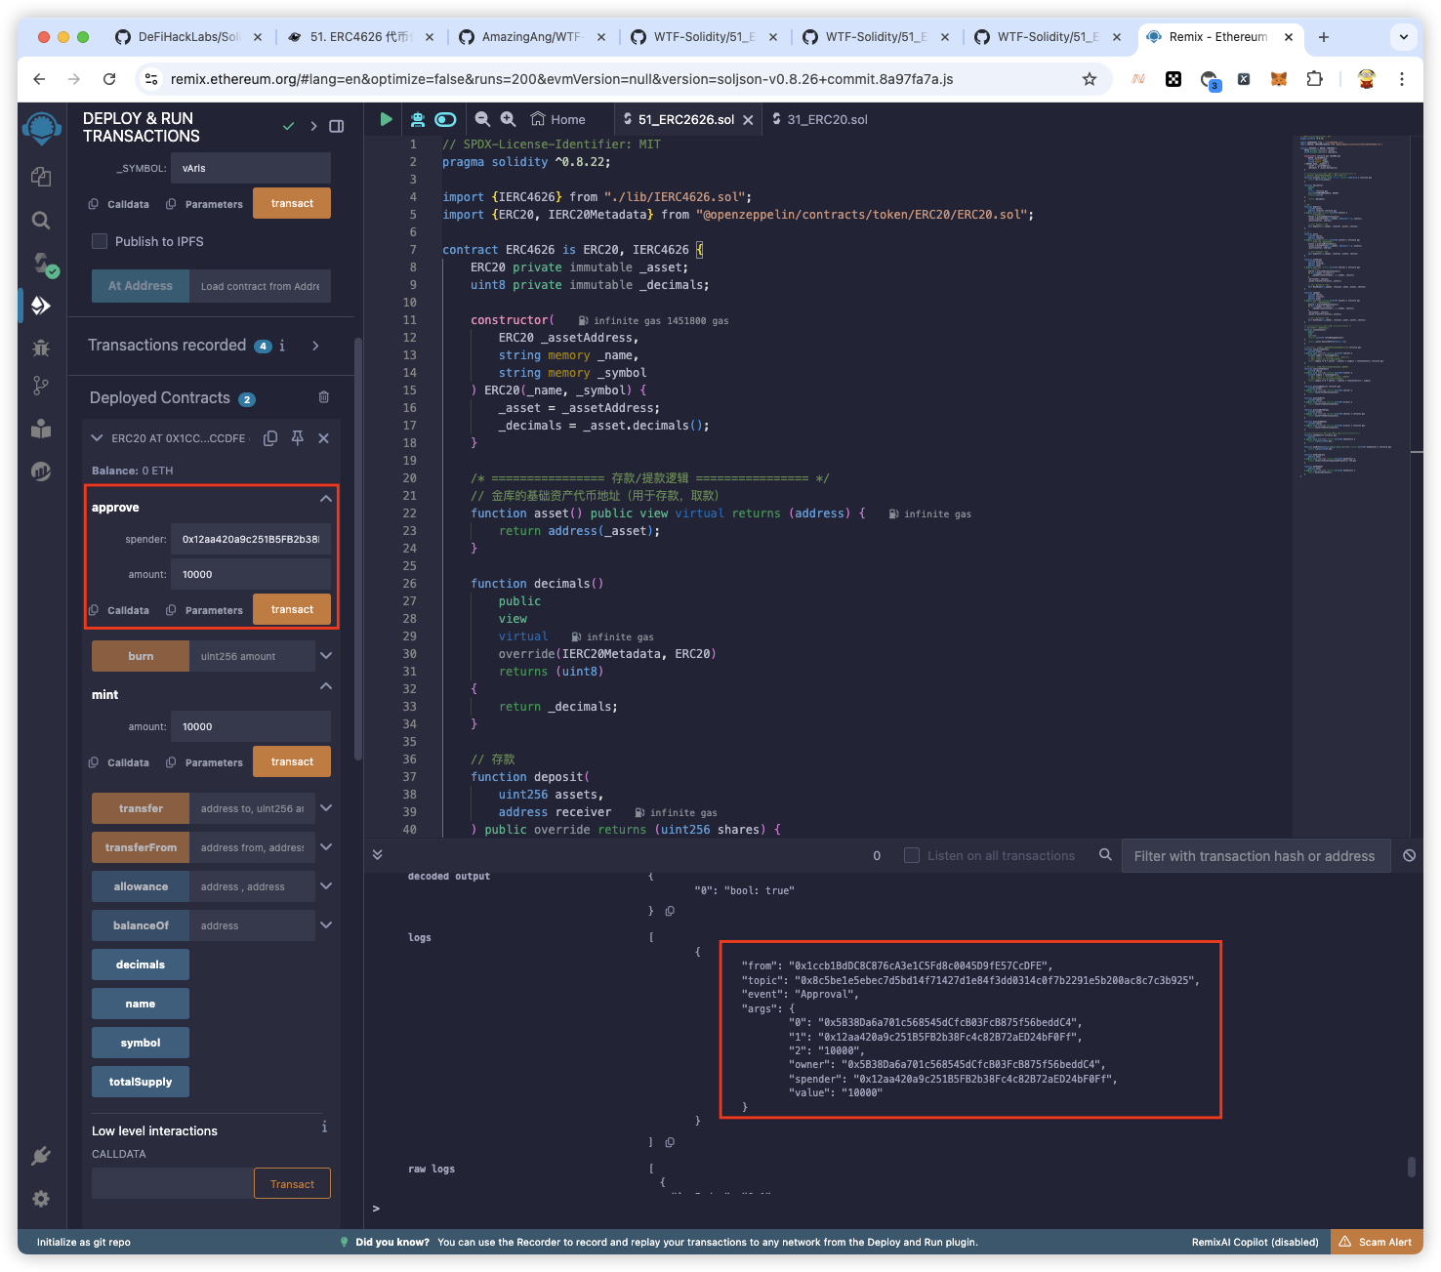
Task: Run script with the green play icon
Action: (386, 119)
